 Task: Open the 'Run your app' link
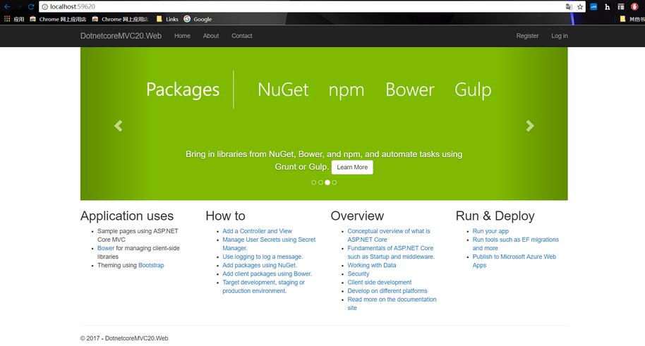[490, 231]
